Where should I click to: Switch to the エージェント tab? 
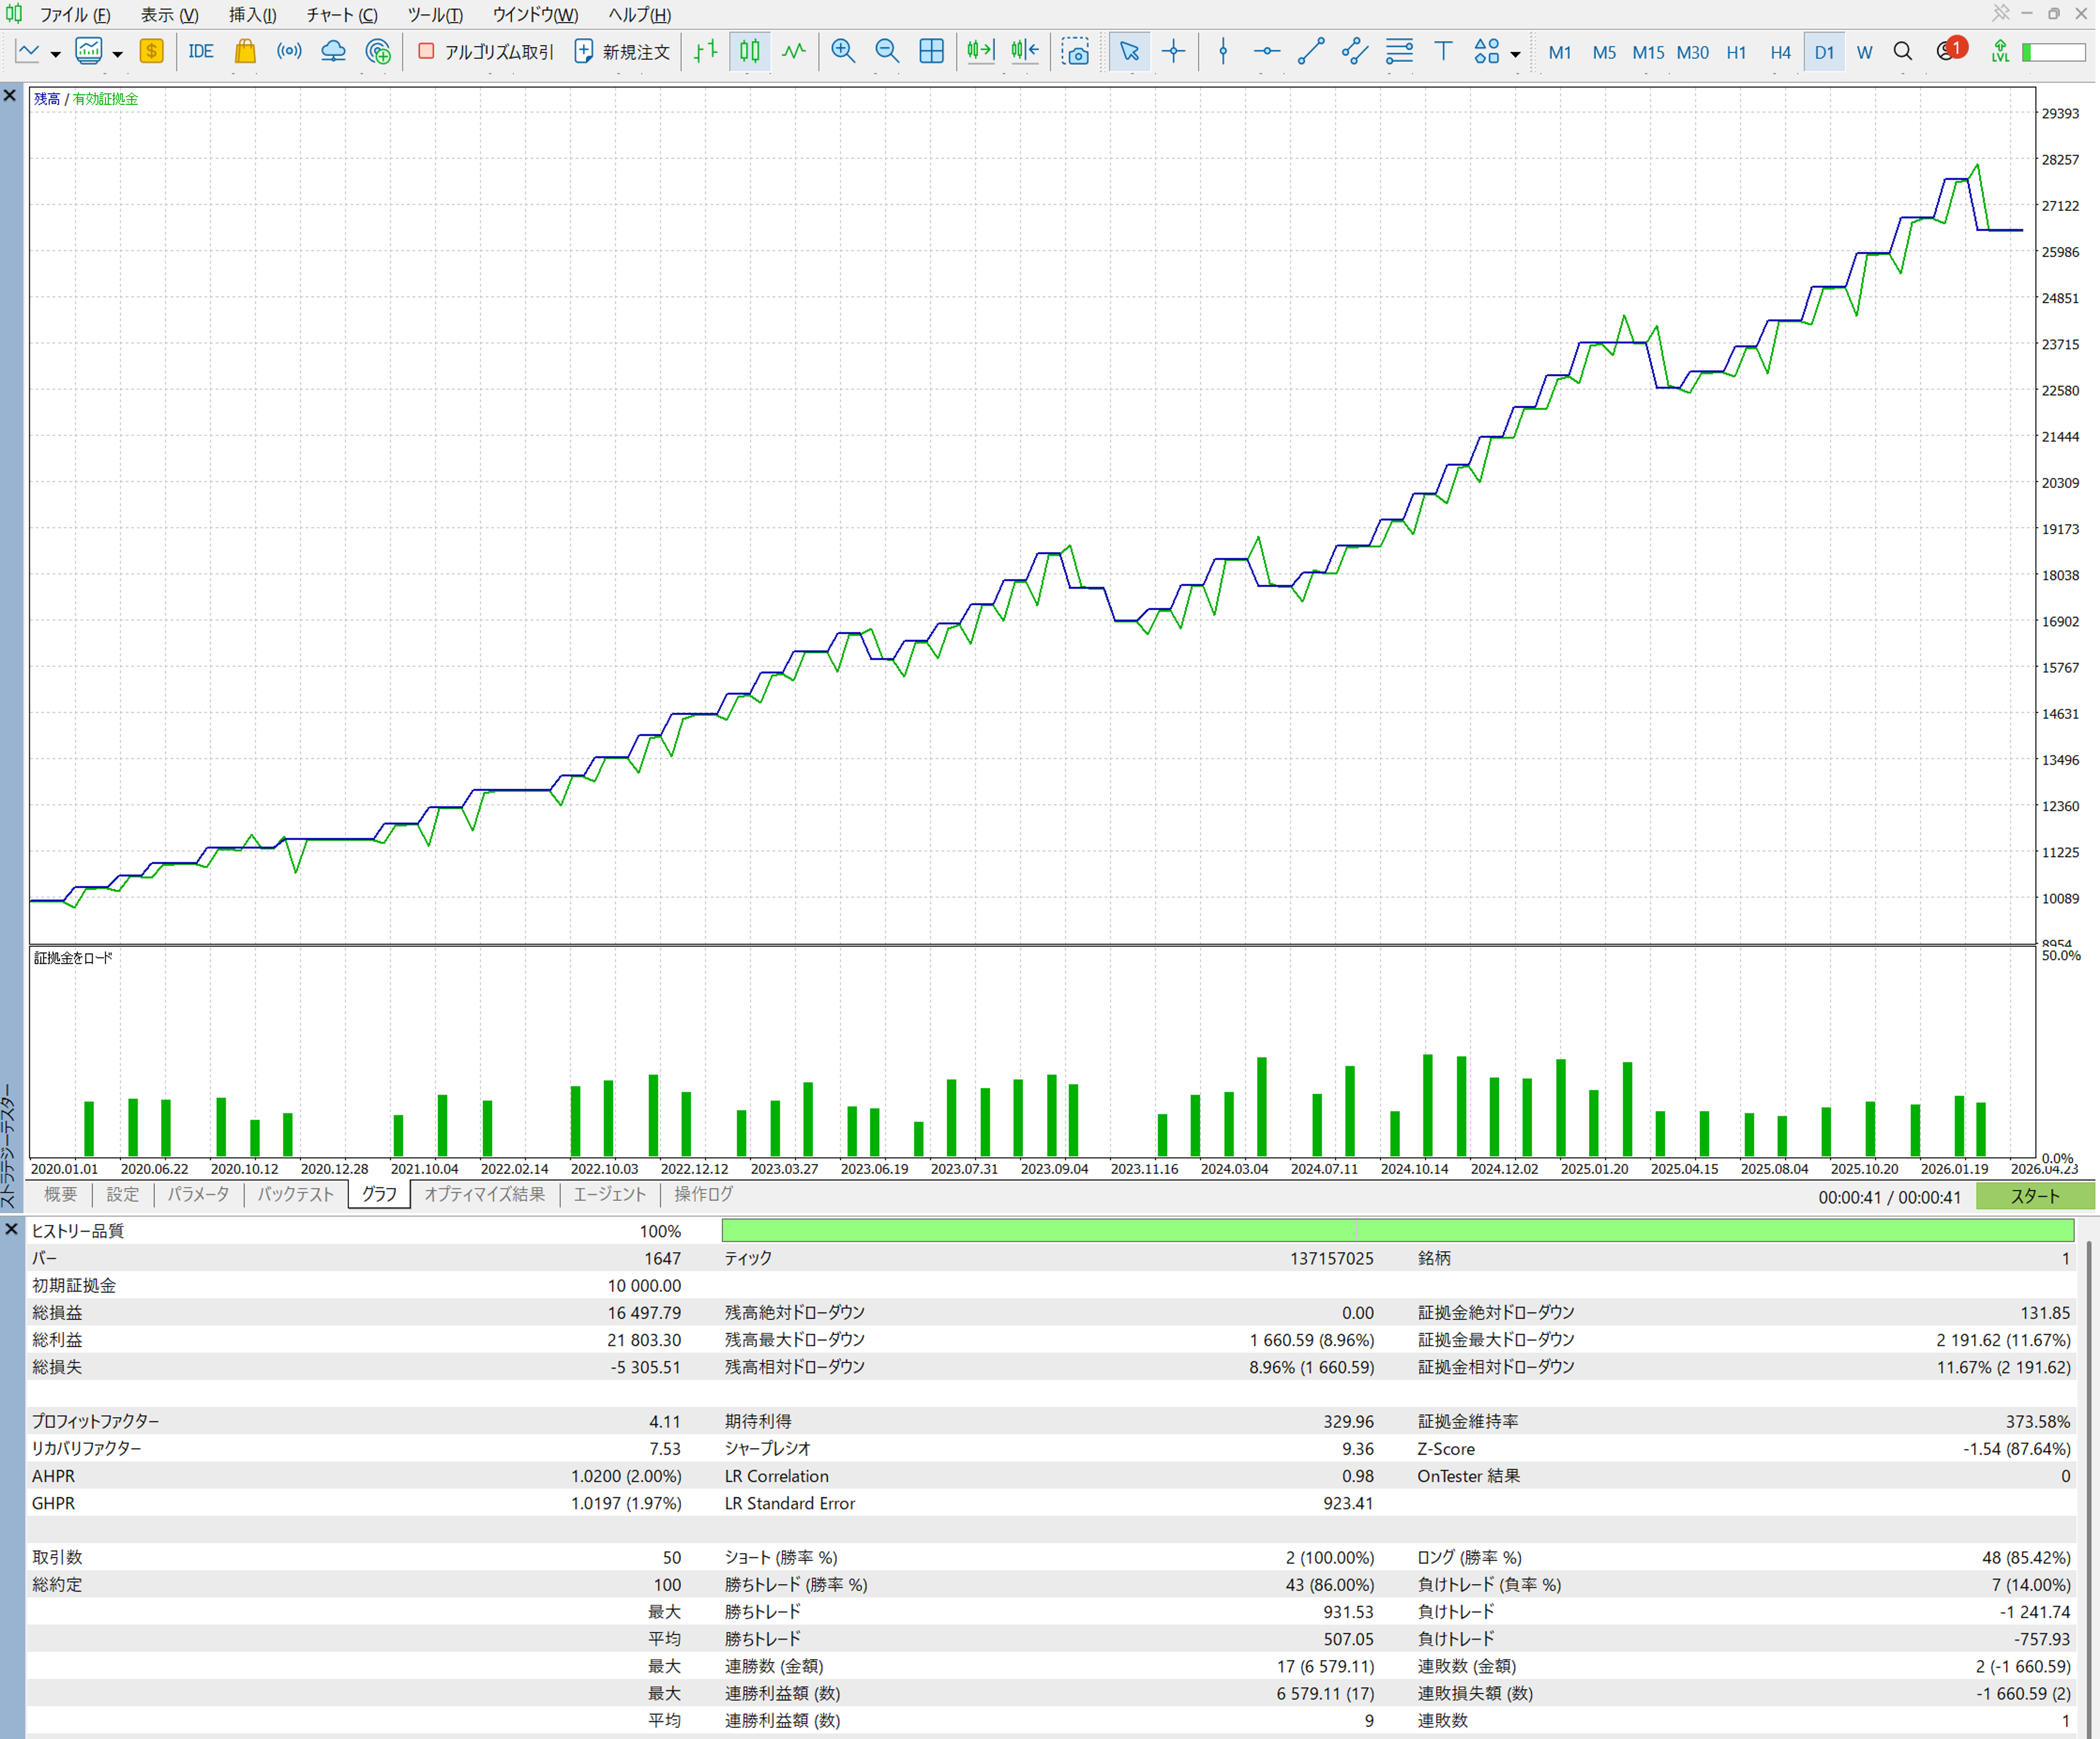(610, 1194)
